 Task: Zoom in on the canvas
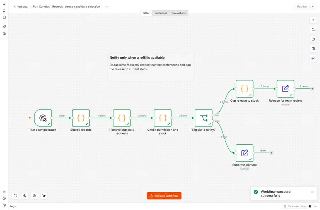coord(25,196)
